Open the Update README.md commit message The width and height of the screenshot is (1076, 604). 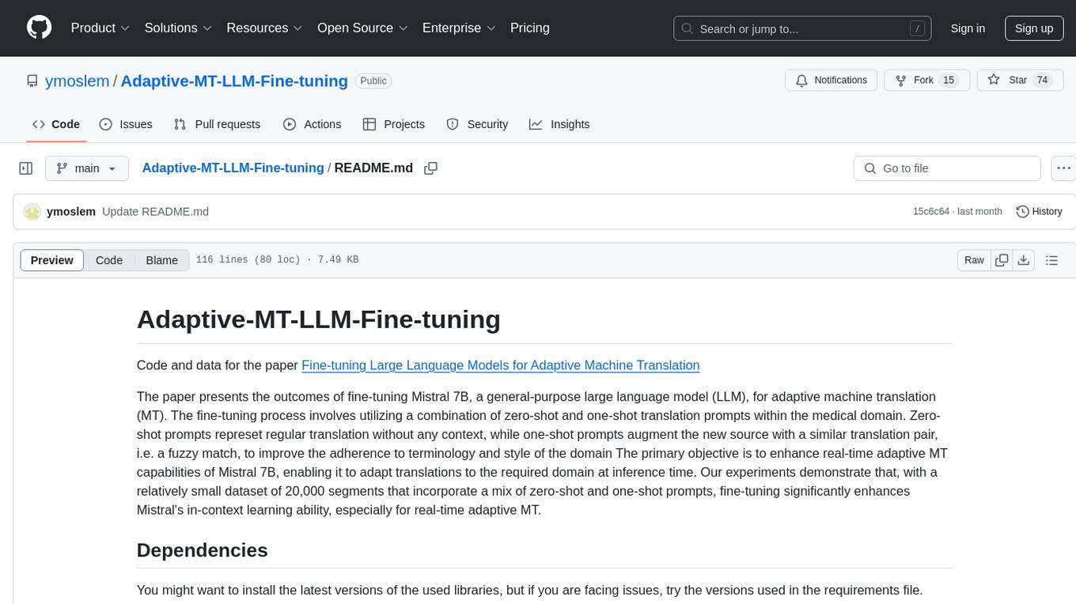156,211
